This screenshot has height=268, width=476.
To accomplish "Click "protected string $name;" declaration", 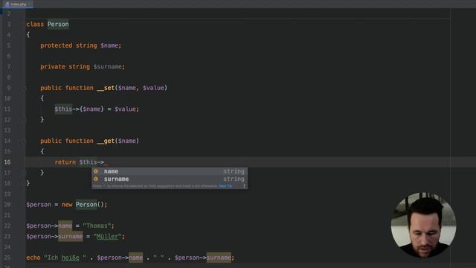I will pyautogui.click(x=81, y=45).
